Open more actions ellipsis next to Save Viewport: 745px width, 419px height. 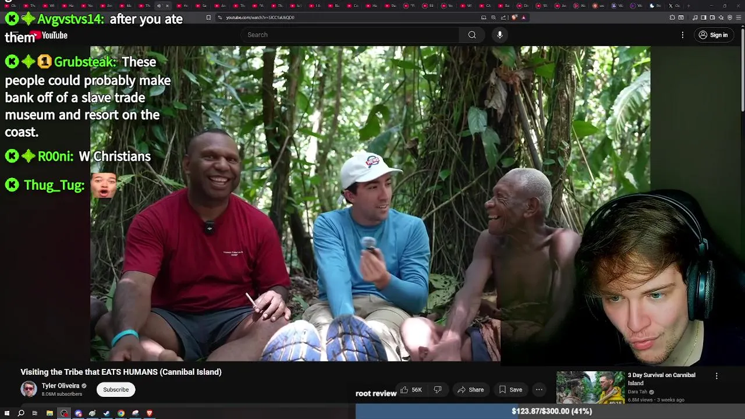coord(539,390)
